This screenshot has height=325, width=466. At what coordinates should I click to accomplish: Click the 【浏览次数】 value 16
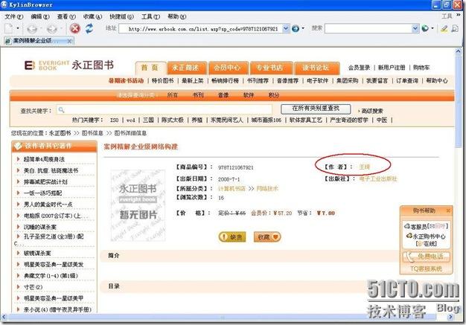pos(221,198)
